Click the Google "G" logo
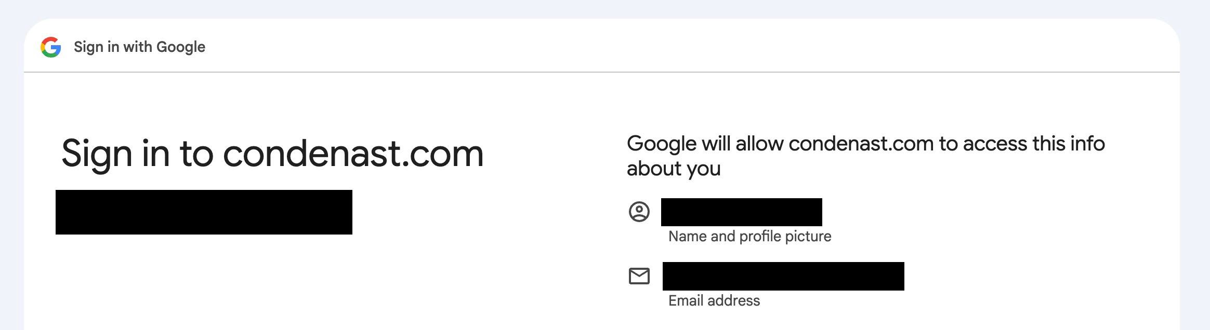The height and width of the screenshot is (330, 1210). [x=51, y=47]
